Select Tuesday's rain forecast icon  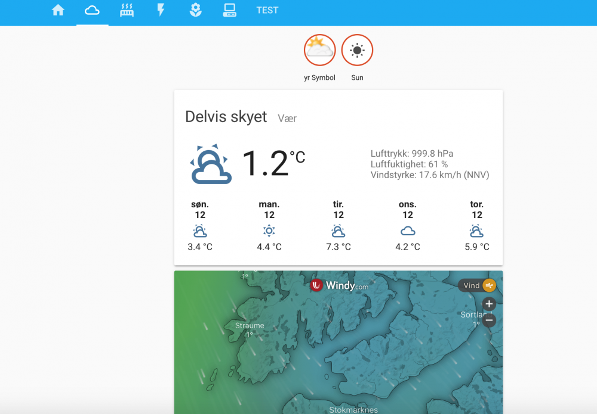click(x=338, y=231)
